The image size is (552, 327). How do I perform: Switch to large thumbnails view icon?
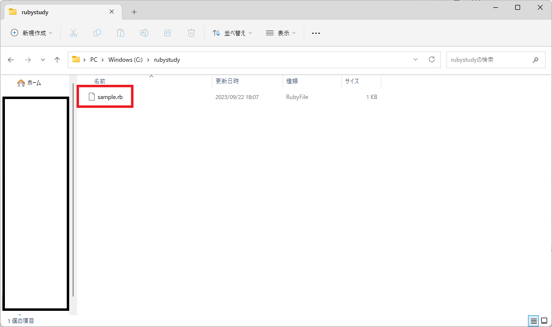(x=545, y=321)
